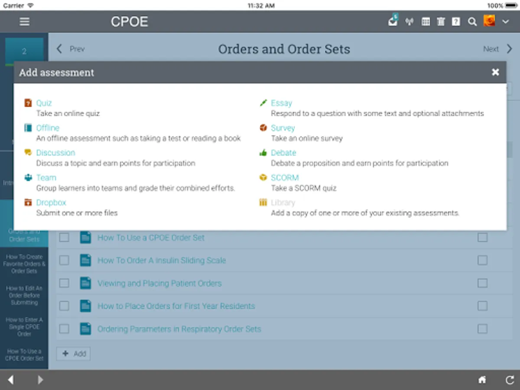Image resolution: width=520 pixels, height=390 pixels.
Task: Open sidebar How To Create Favorite Orders
Action: point(24,264)
